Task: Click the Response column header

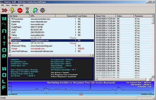Action: pyautogui.click(x=142, y=16)
